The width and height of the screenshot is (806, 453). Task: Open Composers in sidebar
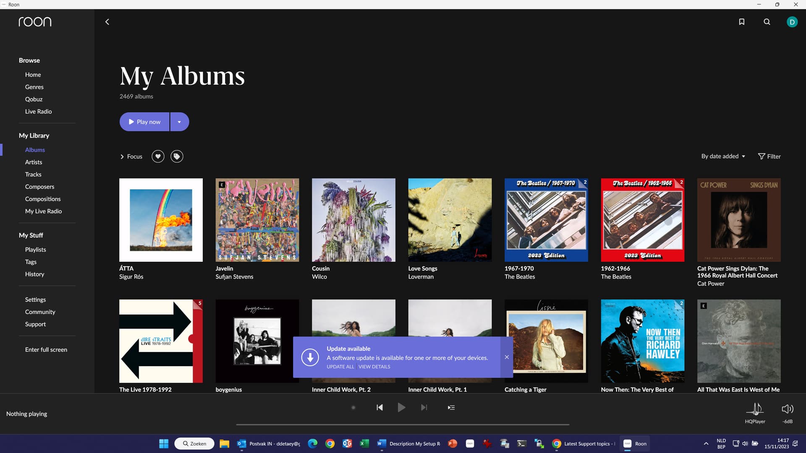[x=39, y=187]
